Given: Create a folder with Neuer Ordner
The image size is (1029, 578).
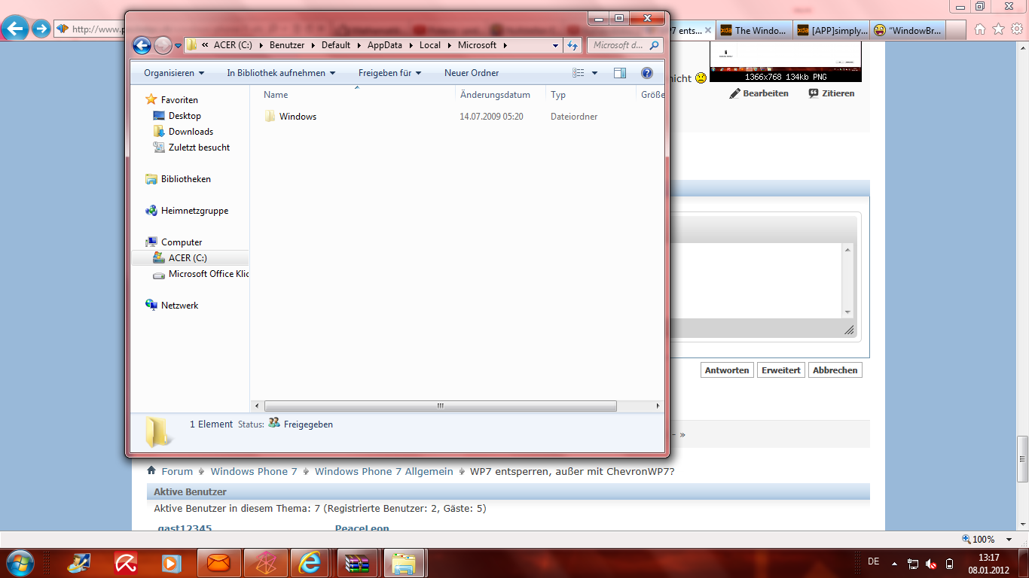Looking at the screenshot, I should [472, 73].
